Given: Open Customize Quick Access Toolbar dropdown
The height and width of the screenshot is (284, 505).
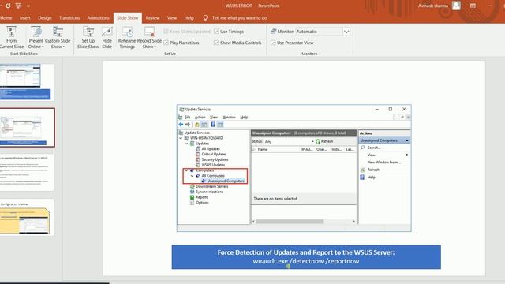Looking at the screenshot, I should tap(28, 6).
